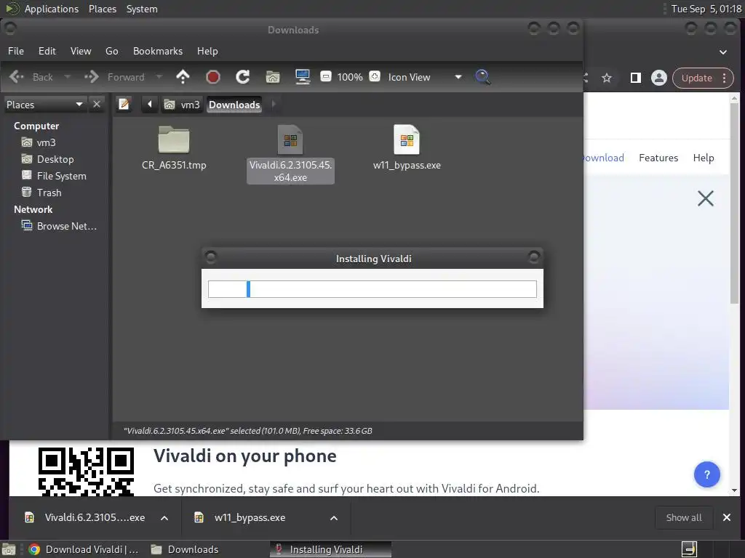Image resolution: width=745 pixels, height=558 pixels.
Task: Click Show all downloads button
Action: tap(684, 517)
